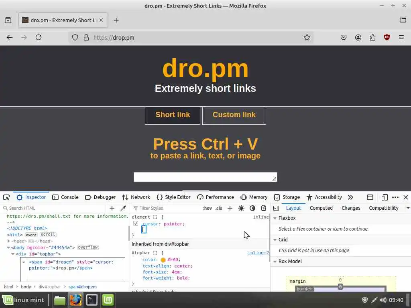Image resolution: width=411 pixels, height=308 pixels.
Task: Click the paste text area on page
Action: pos(205,177)
